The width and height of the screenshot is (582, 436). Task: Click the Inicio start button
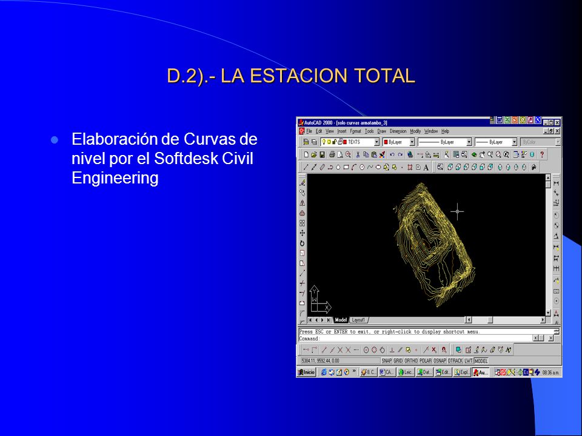307,372
